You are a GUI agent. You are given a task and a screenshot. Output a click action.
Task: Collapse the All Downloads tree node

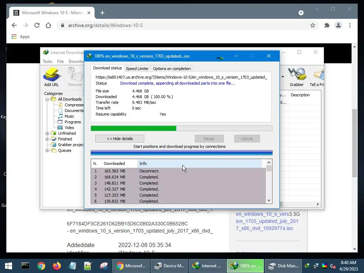coord(47,99)
